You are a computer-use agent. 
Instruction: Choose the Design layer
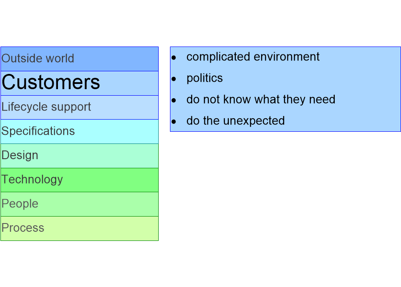click(x=79, y=156)
